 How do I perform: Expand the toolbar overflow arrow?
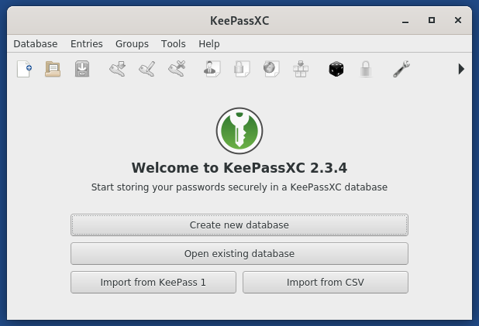[461, 69]
